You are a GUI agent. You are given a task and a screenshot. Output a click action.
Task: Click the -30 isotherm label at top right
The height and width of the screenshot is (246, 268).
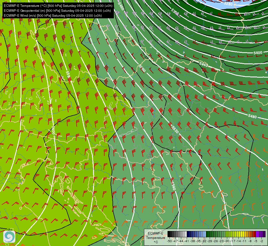coord(255,8)
